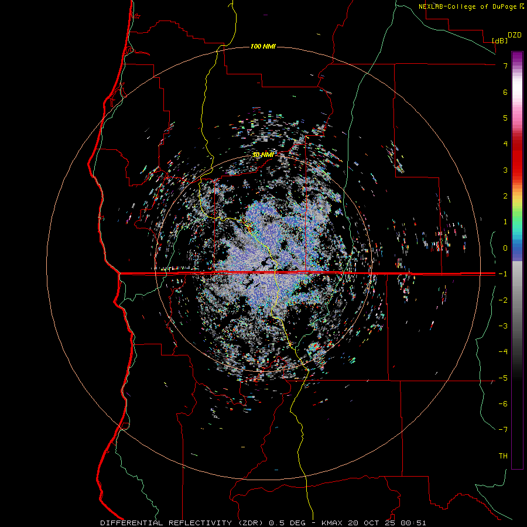This screenshot has width=527, height=527.
Task: Click the 50 NMI range ring label
Action: [x=263, y=155]
